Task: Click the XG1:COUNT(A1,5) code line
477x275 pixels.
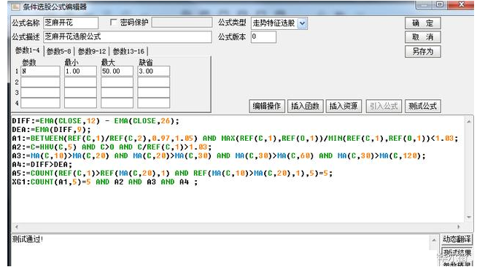Action: click(105, 182)
